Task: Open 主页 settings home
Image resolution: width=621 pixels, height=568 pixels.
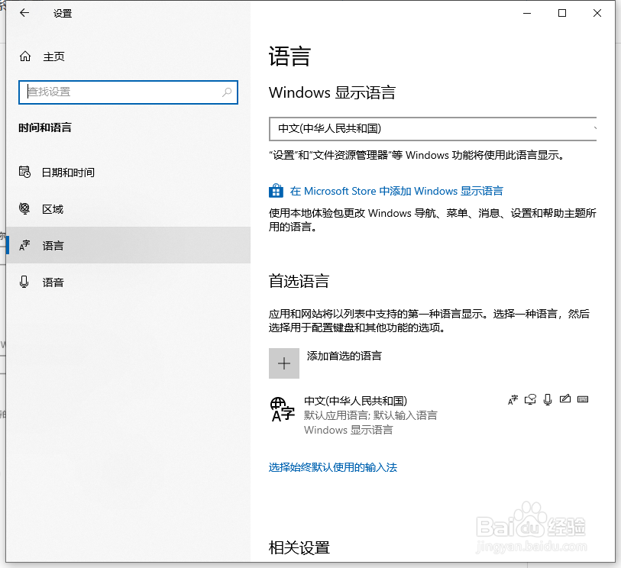Action: pyautogui.click(x=128, y=56)
